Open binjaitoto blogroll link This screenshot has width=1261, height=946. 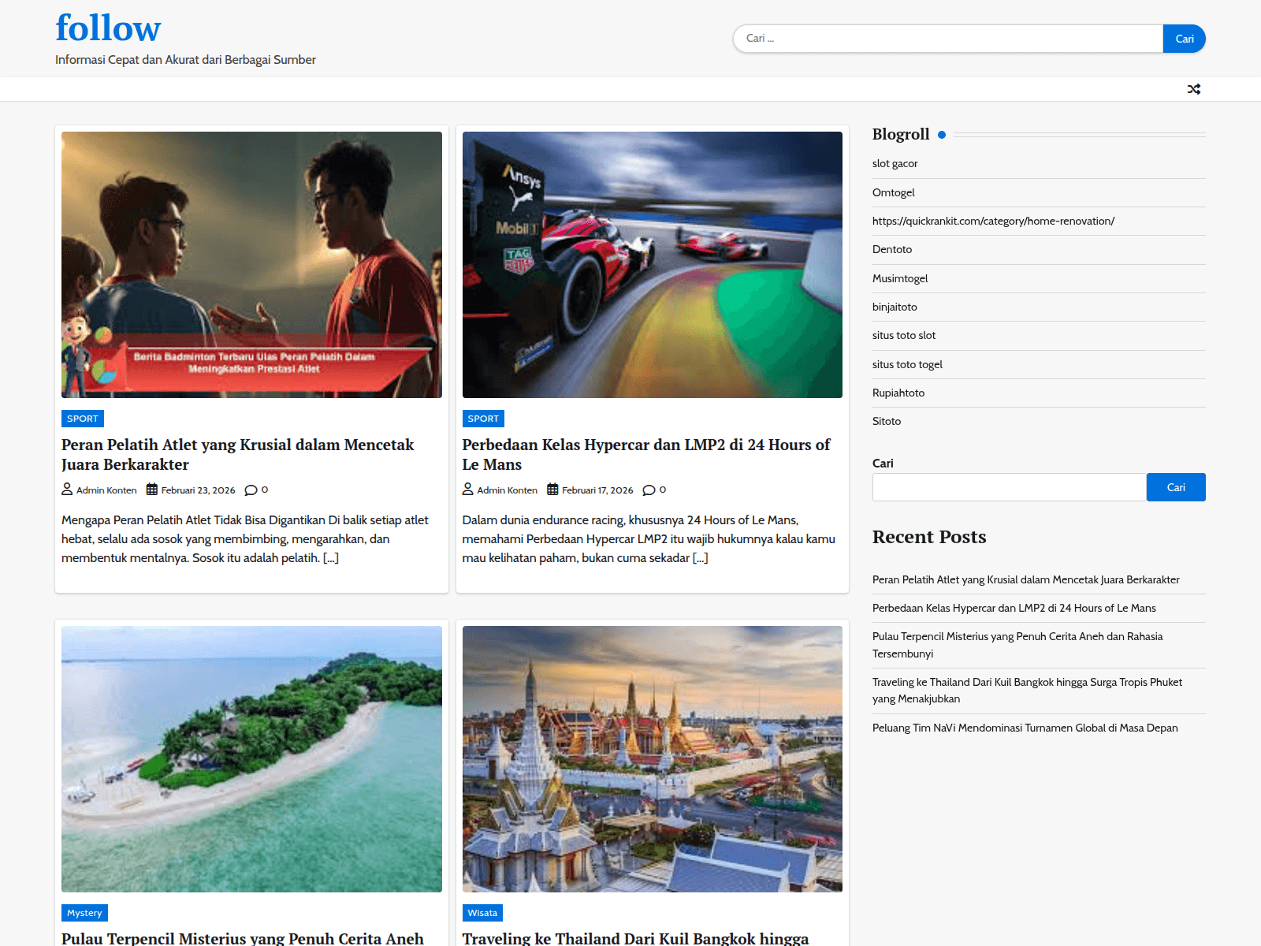(x=895, y=307)
